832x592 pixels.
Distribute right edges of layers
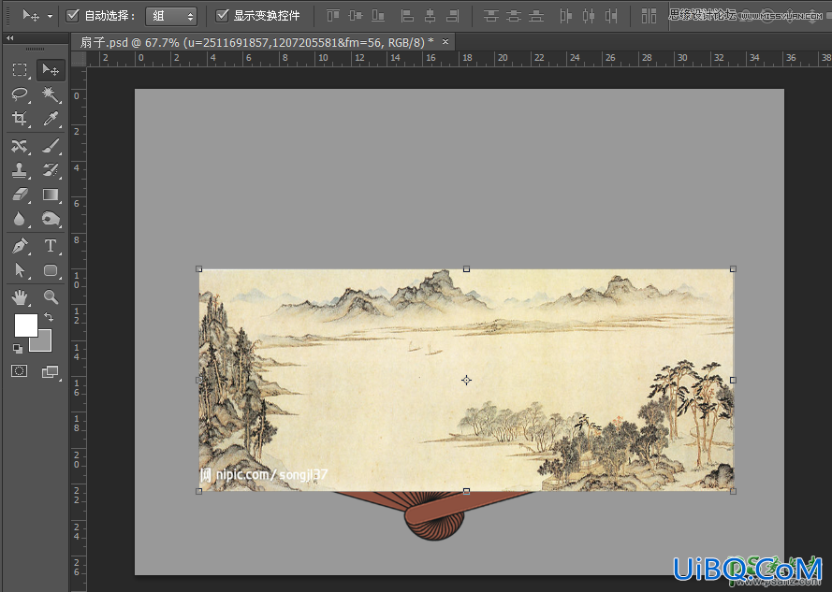(x=611, y=16)
